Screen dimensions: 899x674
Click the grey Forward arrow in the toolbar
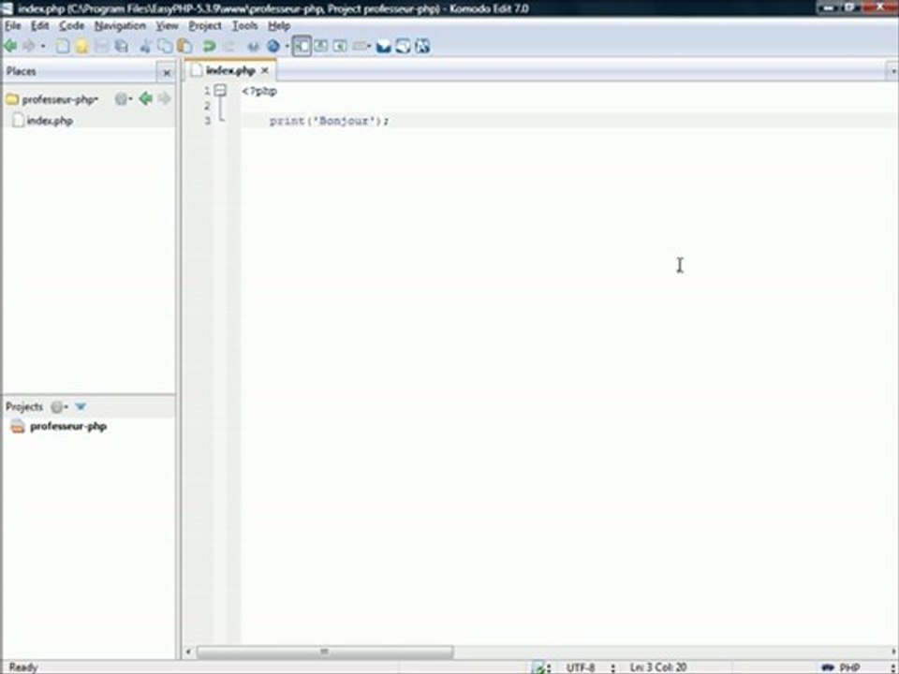[x=29, y=46]
